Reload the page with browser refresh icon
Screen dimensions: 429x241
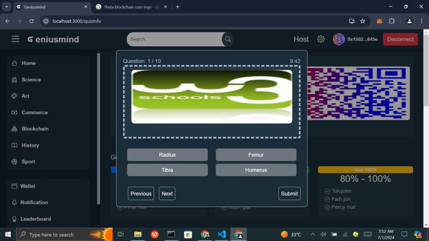31,21
